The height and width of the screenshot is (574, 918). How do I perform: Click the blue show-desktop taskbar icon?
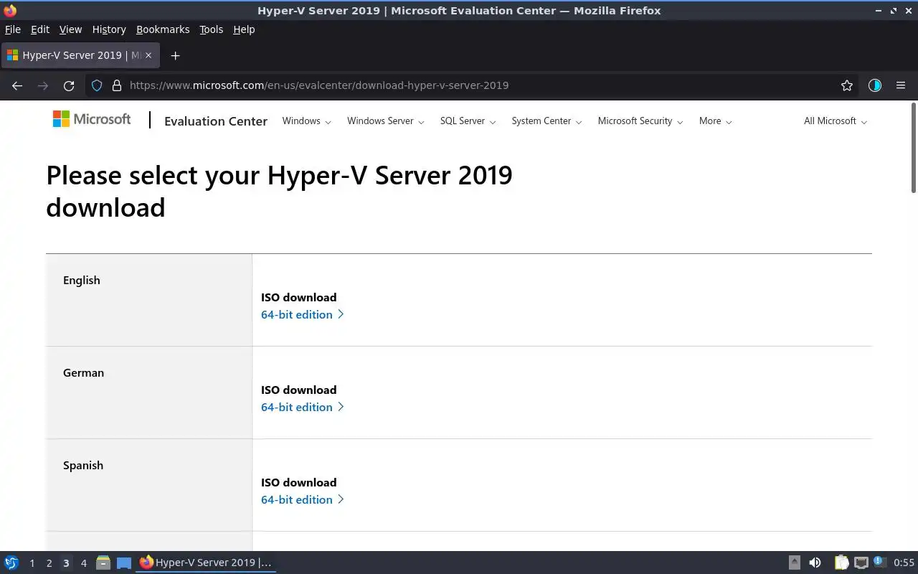124,563
